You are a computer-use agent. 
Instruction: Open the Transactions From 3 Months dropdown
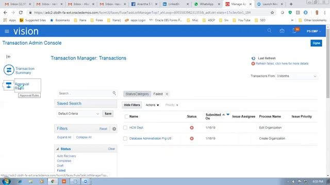pyautogui.click(x=296, y=76)
